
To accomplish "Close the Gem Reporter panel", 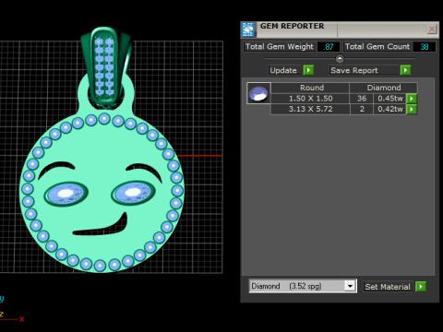I will (432, 29).
